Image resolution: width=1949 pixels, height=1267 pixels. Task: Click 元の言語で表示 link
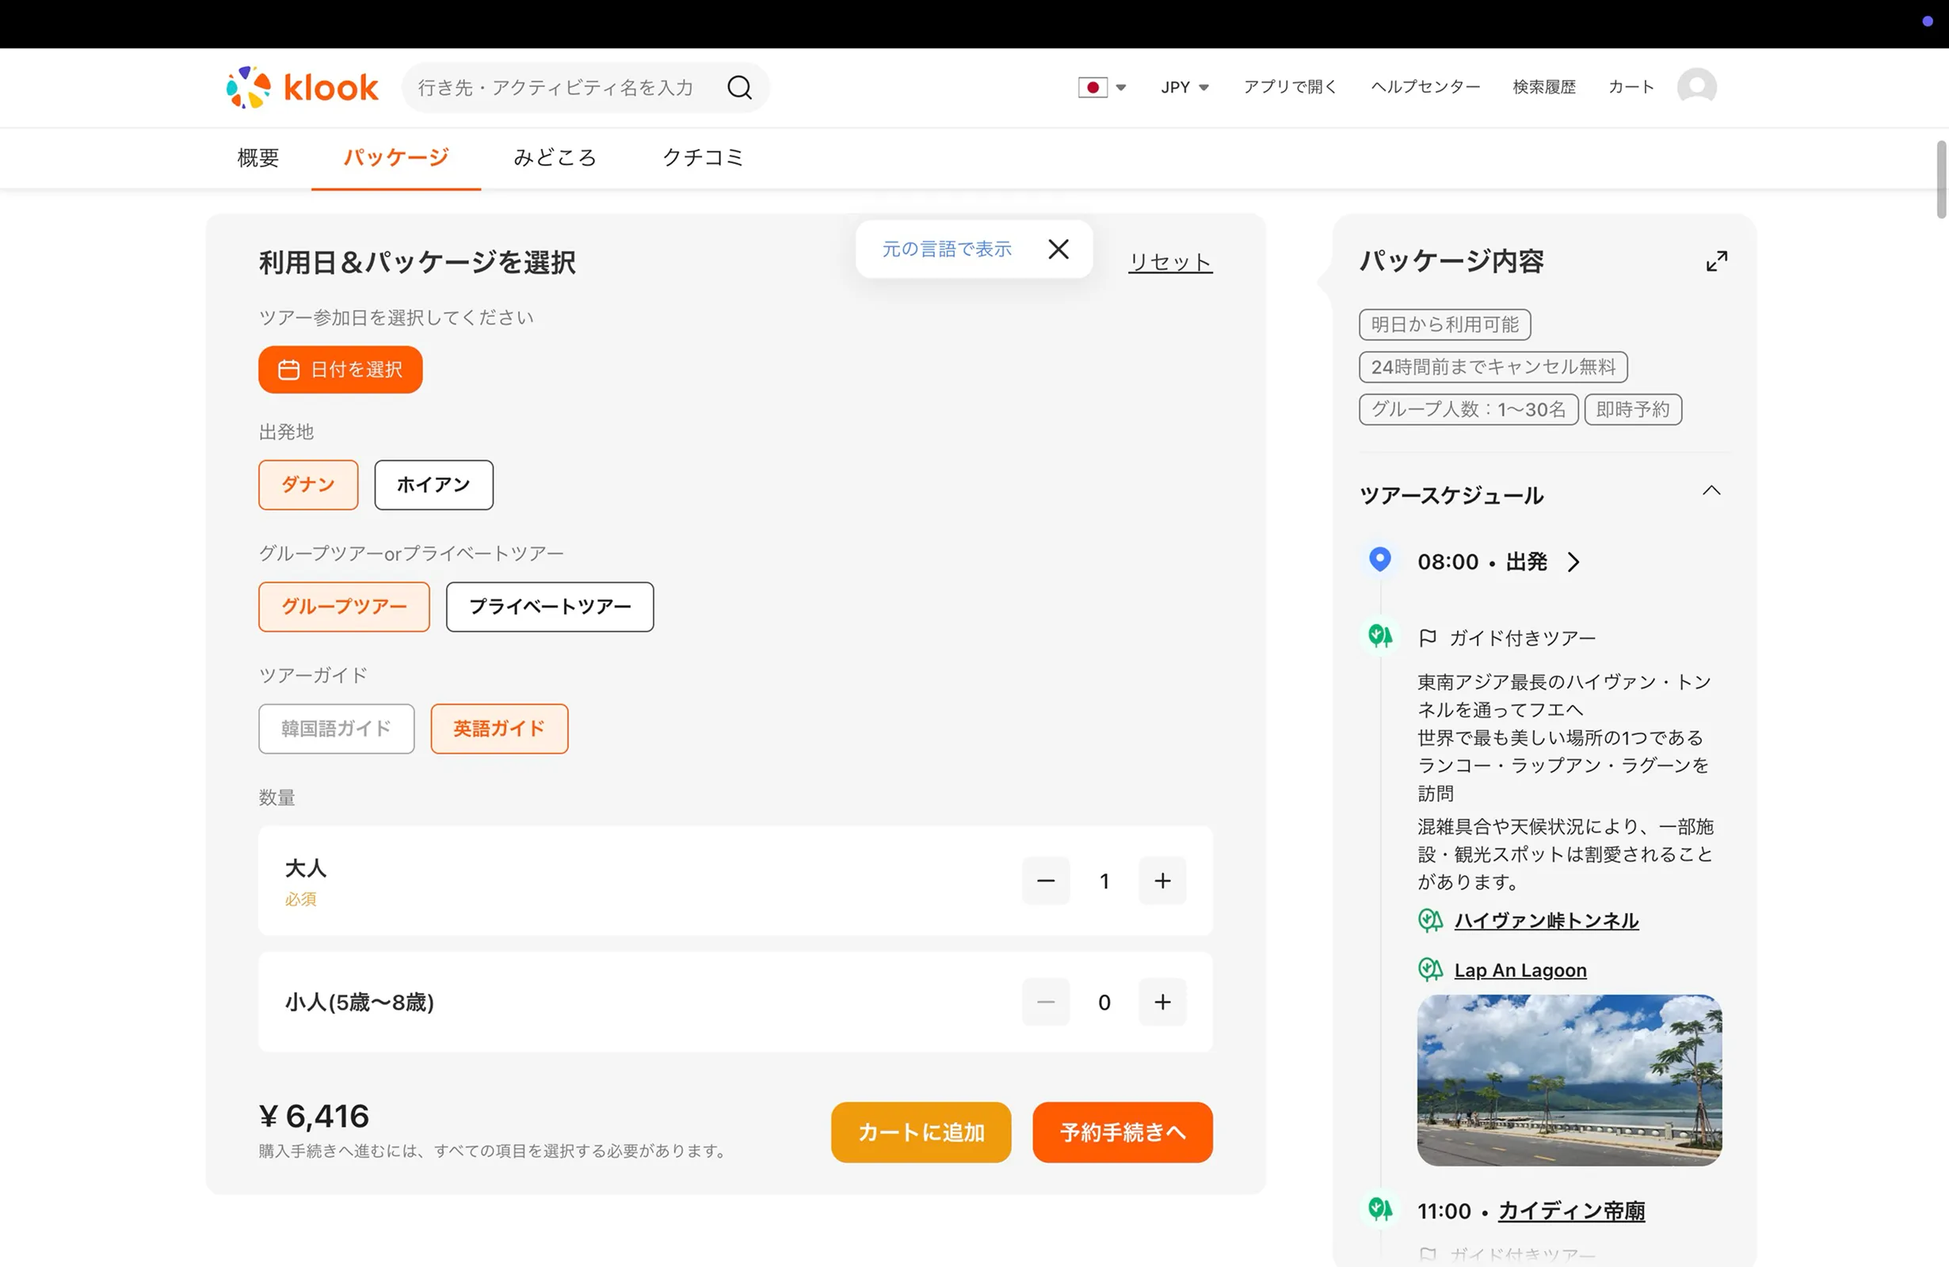coord(947,249)
